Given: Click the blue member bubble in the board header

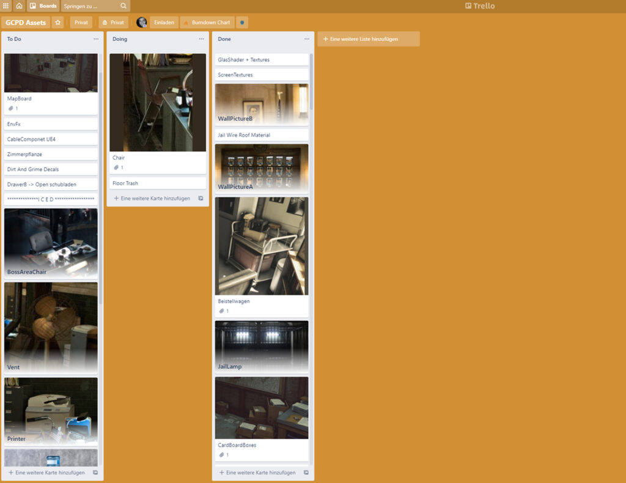Looking at the screenshot, I should tap(242, 23).
